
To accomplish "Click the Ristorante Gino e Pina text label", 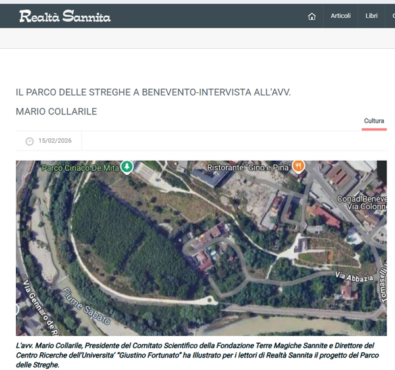I will click(248, 167).
